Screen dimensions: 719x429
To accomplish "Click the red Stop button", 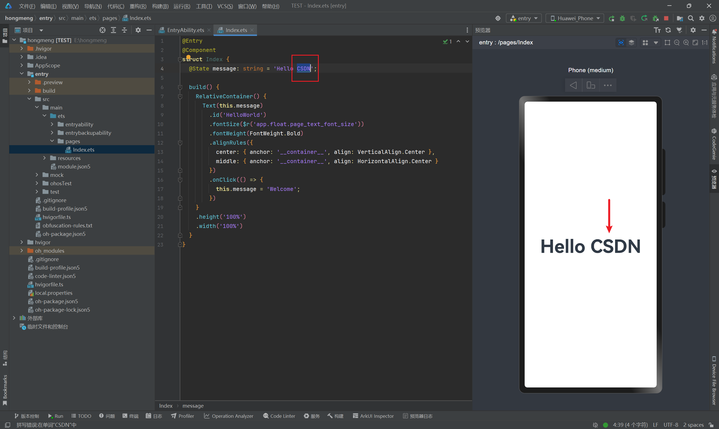I will coord(666,18).
